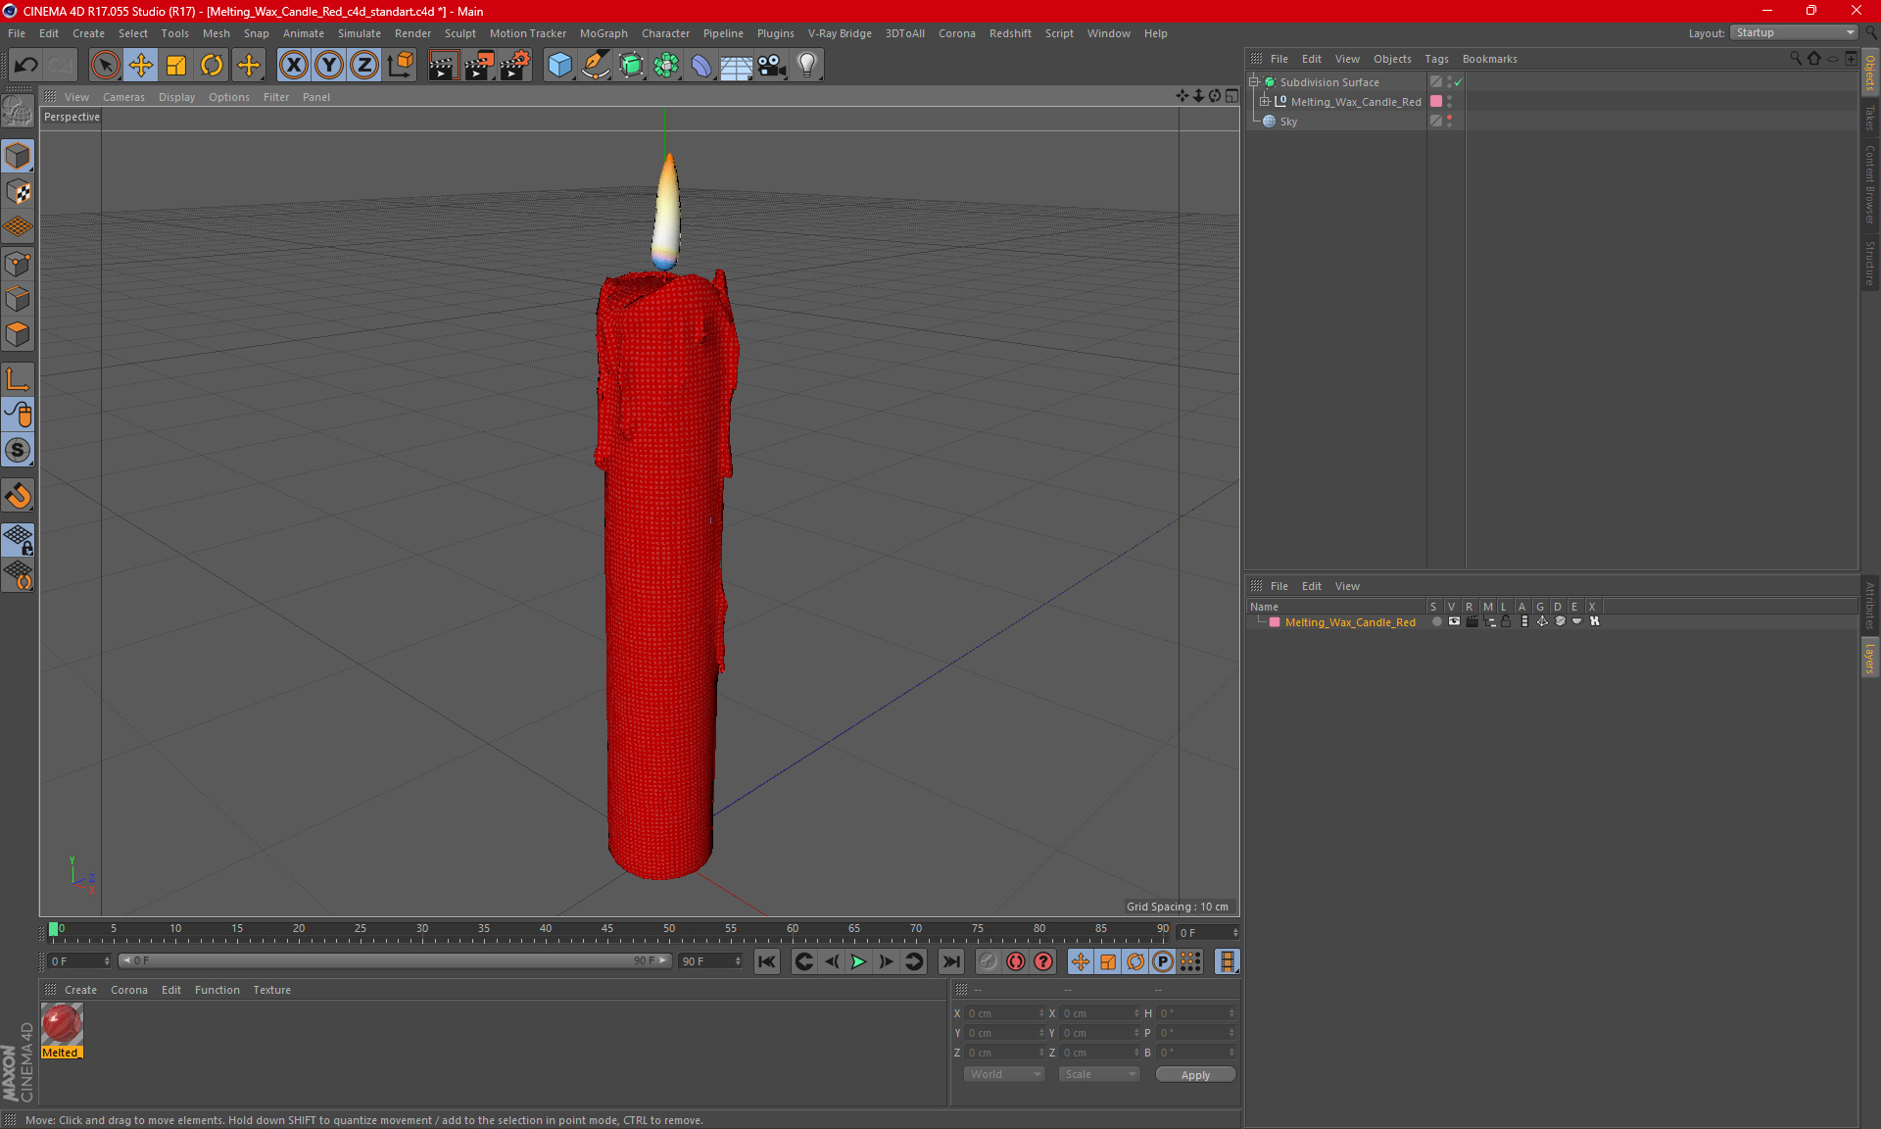1881x1129 pixels.
Task: Click the timeline preview range slider
Action: coord(395,961)
